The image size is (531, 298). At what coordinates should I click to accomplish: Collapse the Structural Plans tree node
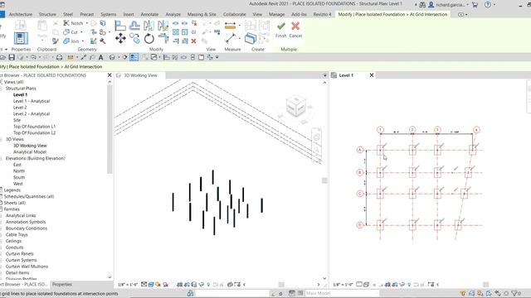coord(2,89)
